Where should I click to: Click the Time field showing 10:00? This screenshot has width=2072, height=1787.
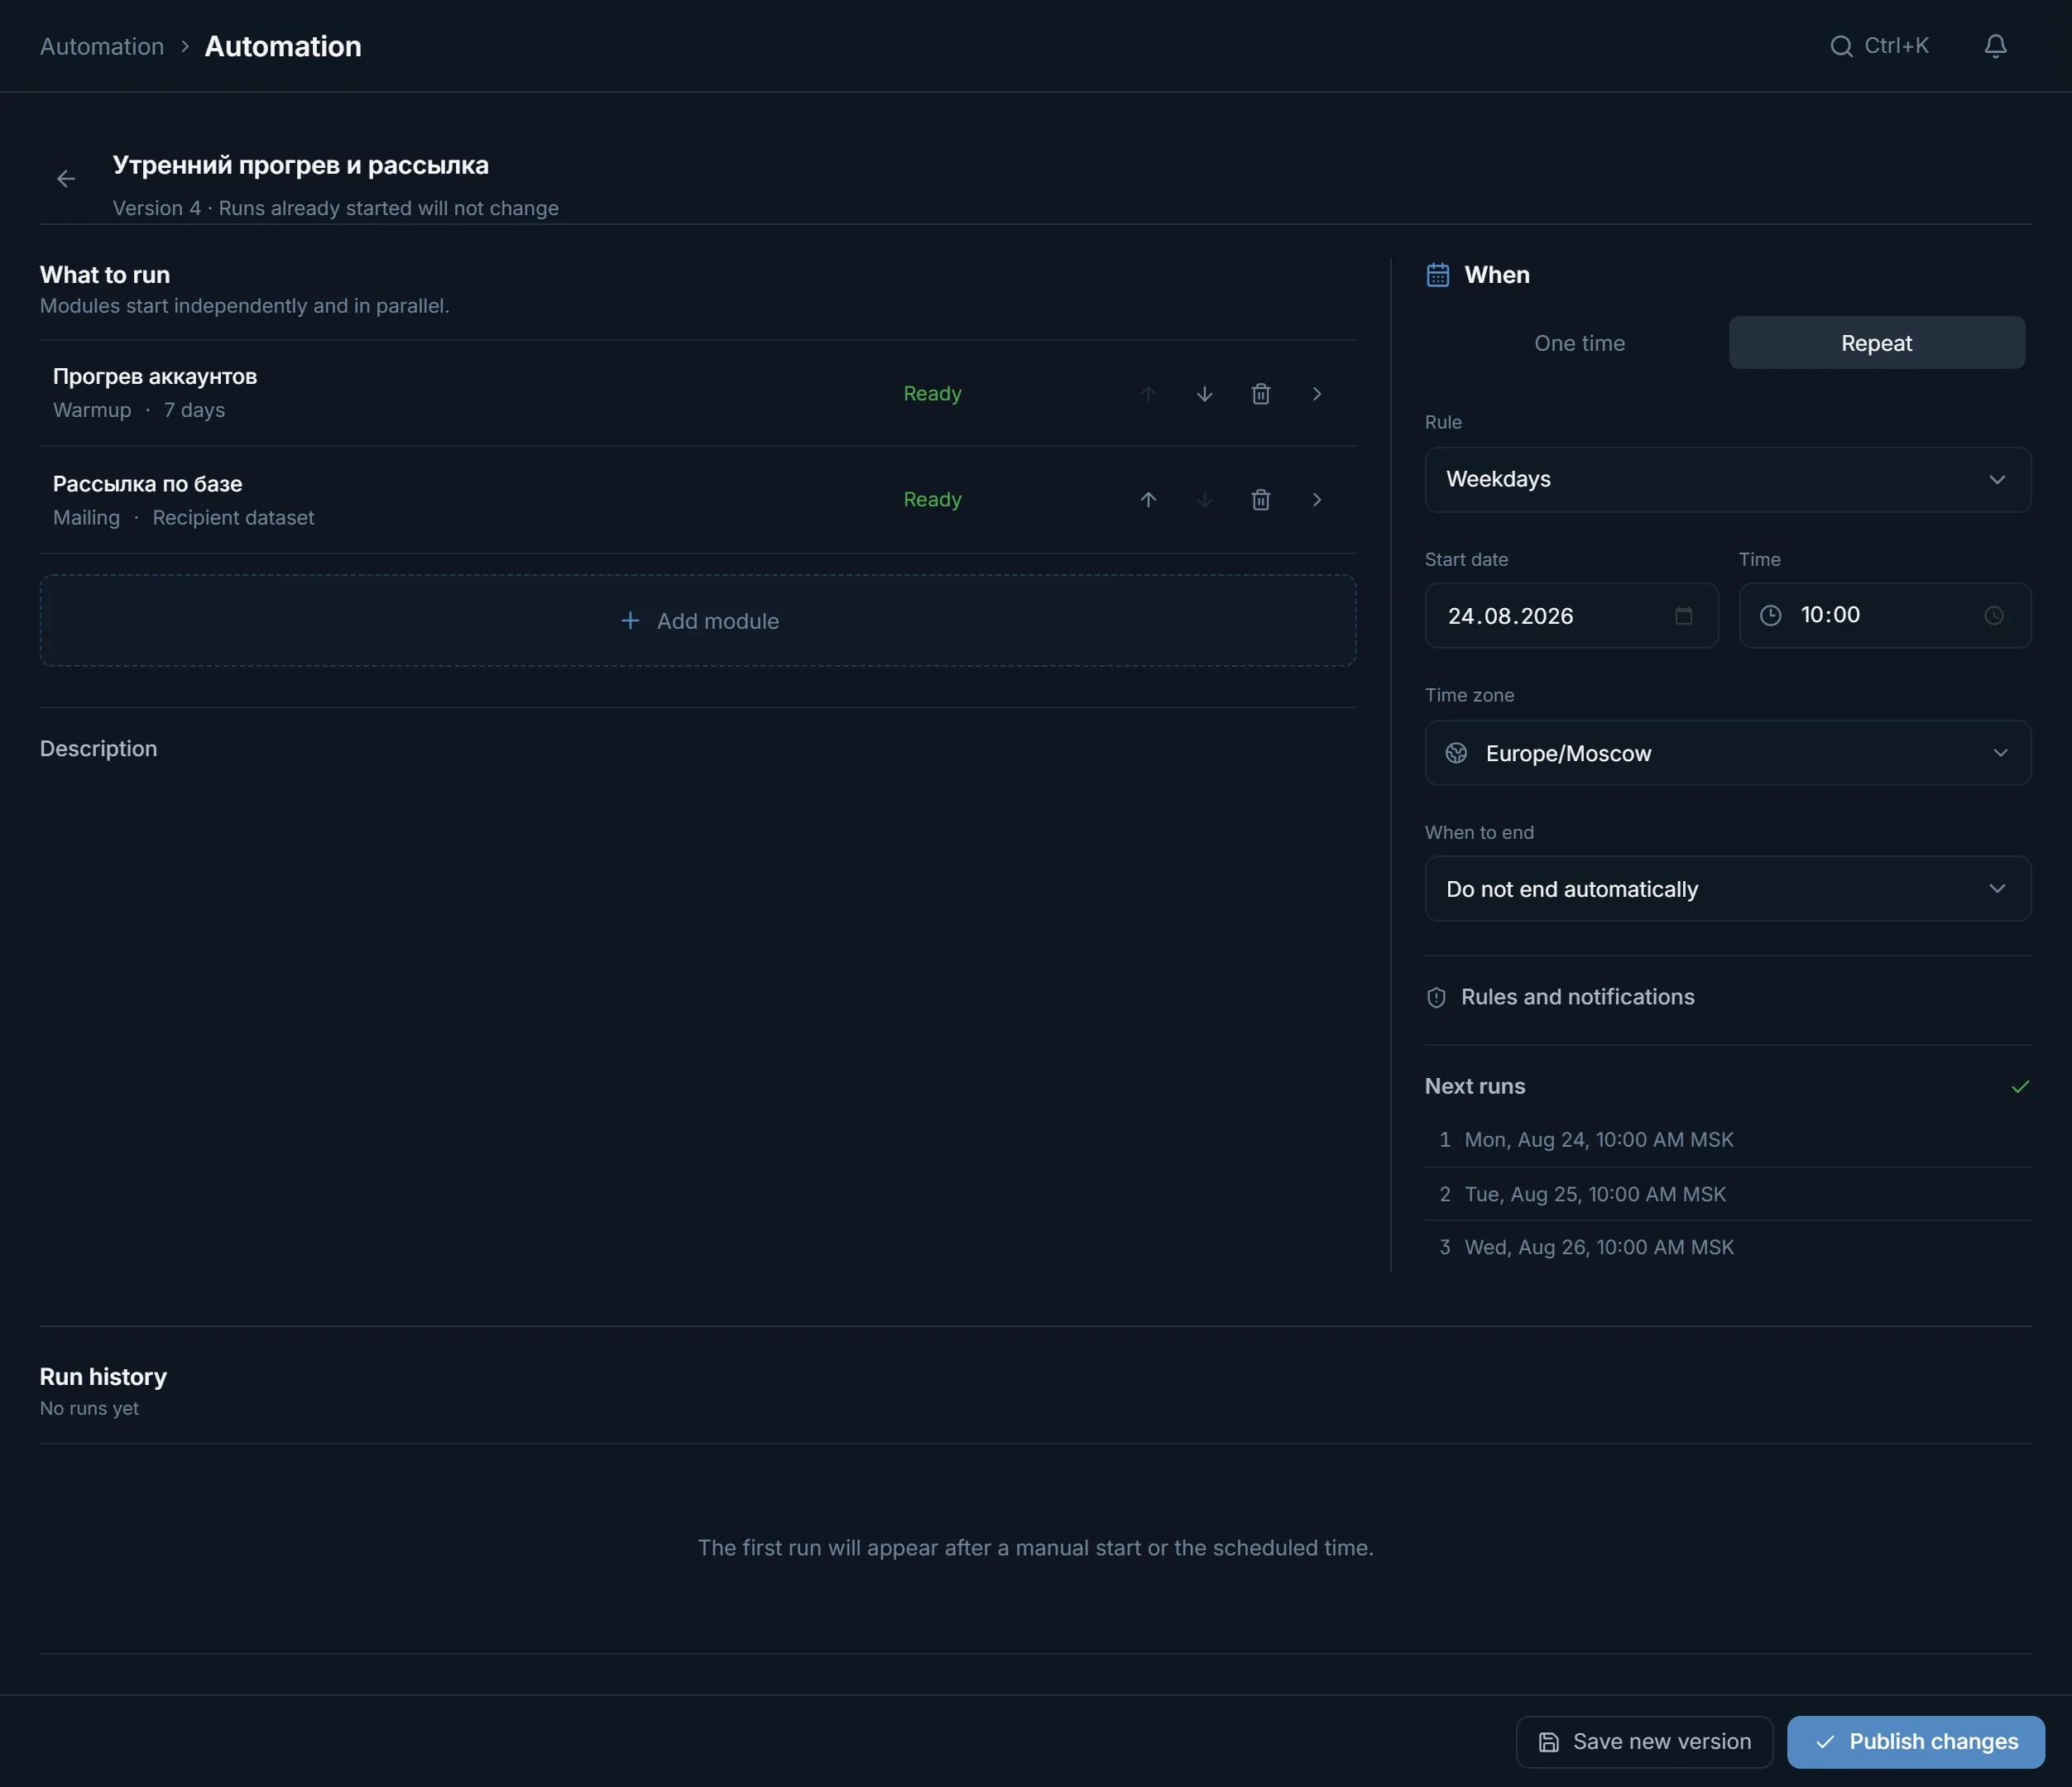(x=1884, y=616)
